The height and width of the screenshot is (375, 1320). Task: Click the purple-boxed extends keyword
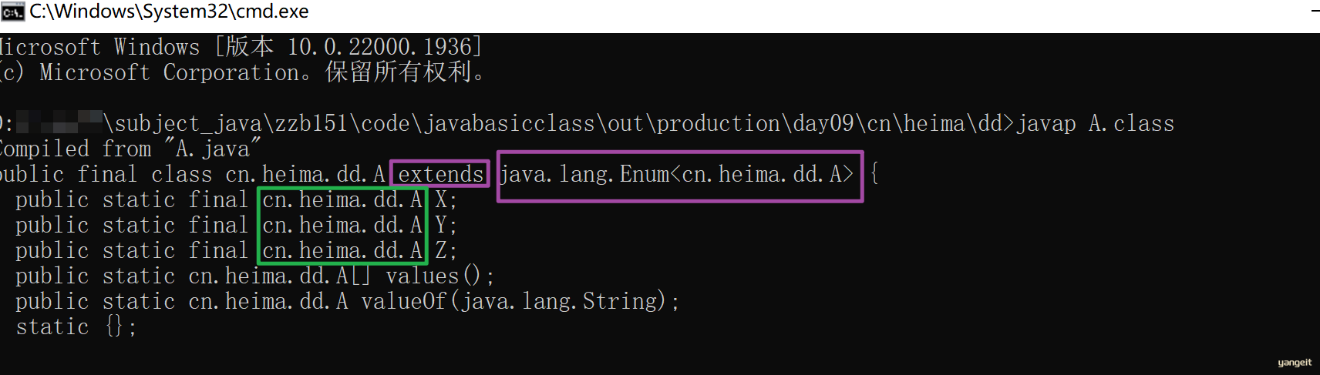click(440, 174)
